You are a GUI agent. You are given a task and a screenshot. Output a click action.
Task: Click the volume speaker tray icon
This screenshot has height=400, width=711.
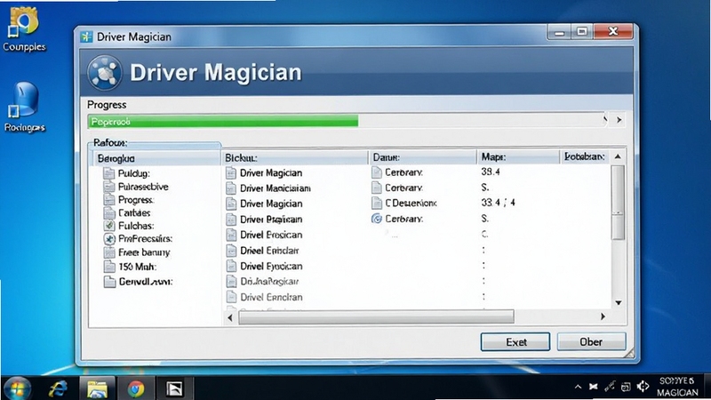click(643, 387)
